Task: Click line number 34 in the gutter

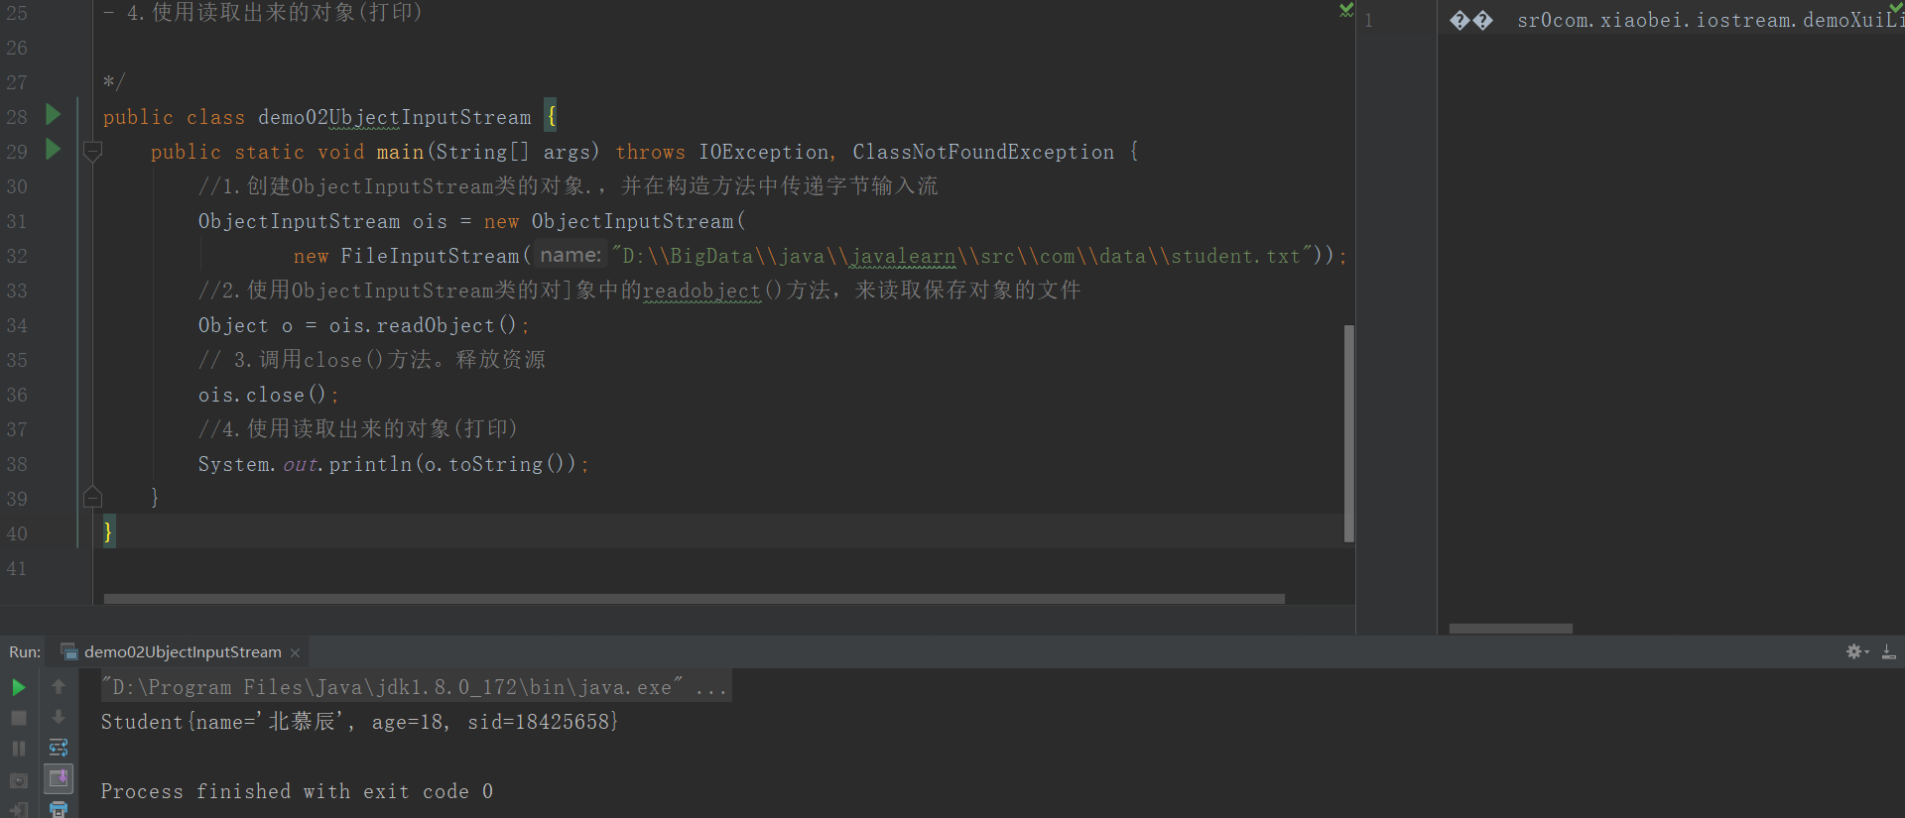Action: click(17, 325)
